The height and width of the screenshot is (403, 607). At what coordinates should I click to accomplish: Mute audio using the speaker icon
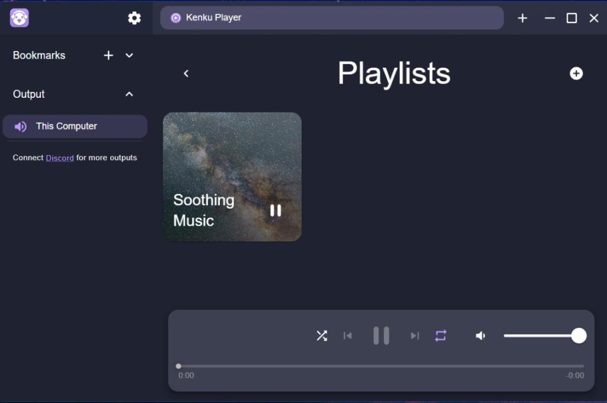480,335
